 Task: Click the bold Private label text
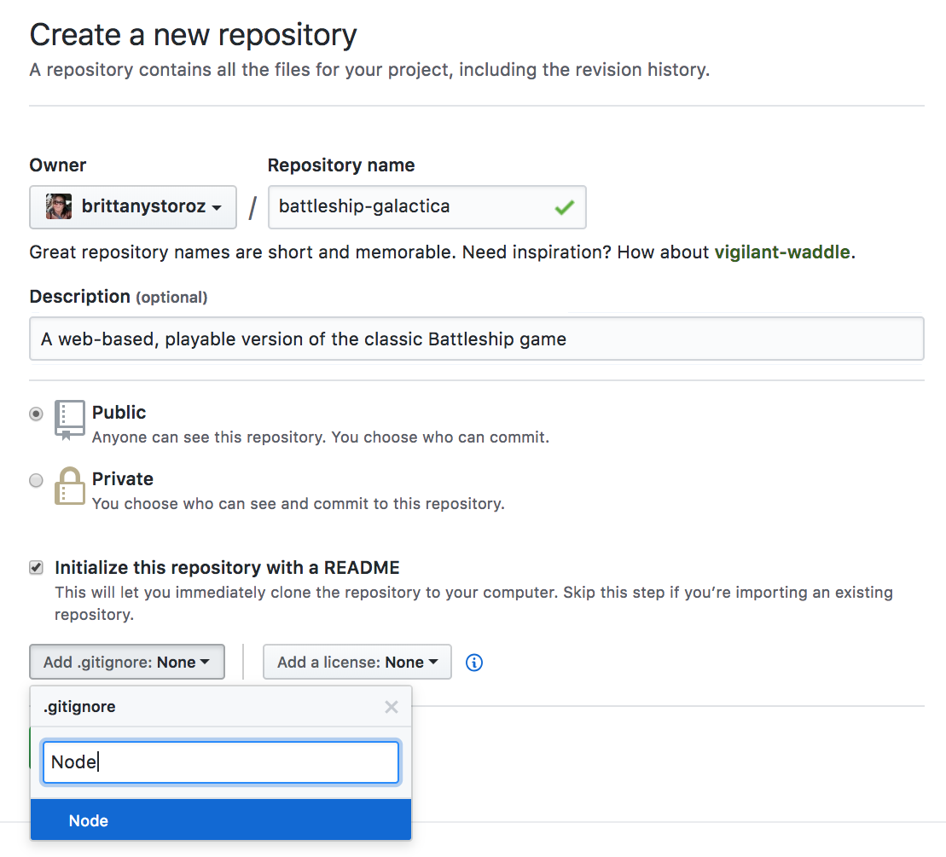click(x=122, y=479)
